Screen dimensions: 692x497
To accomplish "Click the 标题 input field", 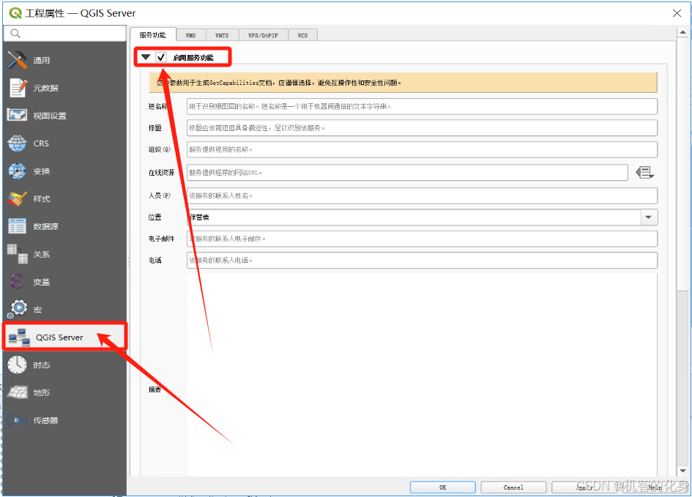I will 423,128.
